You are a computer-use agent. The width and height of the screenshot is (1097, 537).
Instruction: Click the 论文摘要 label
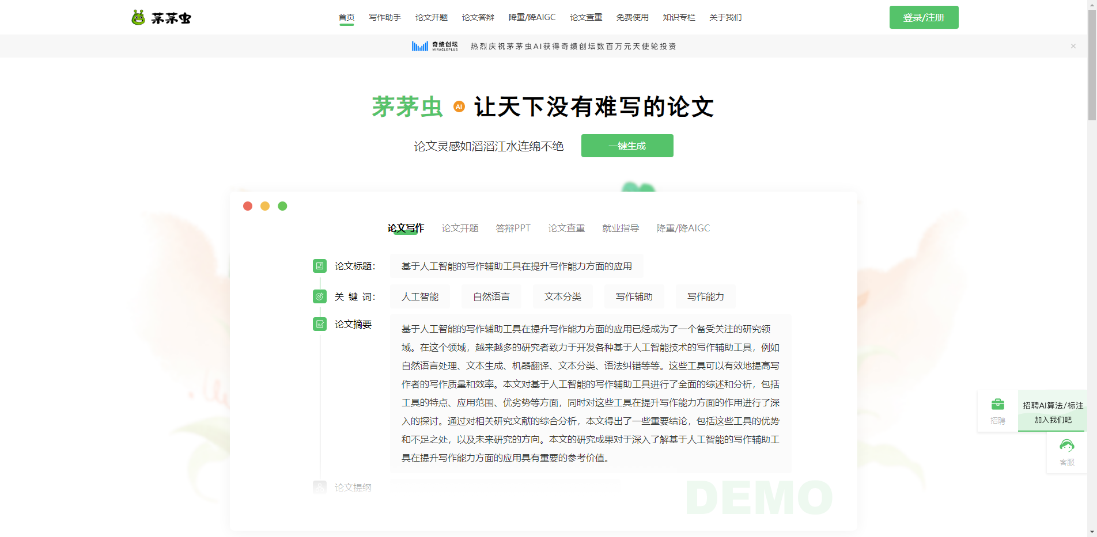pos(353,324)
